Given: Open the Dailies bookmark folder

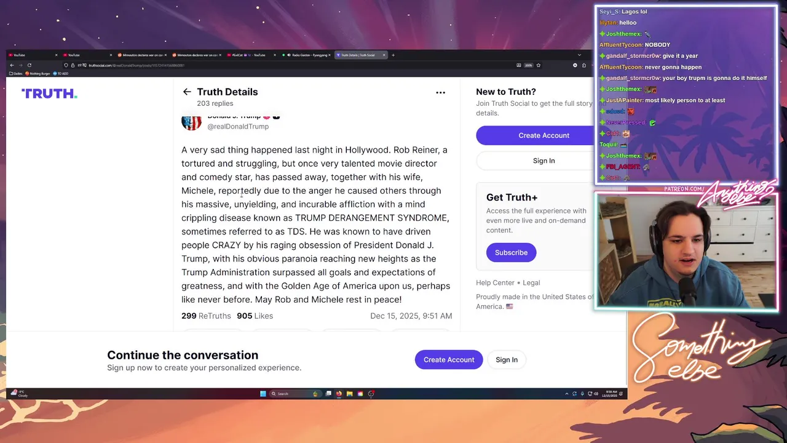Looking at the screenshot, I should (x=17, y=73).
